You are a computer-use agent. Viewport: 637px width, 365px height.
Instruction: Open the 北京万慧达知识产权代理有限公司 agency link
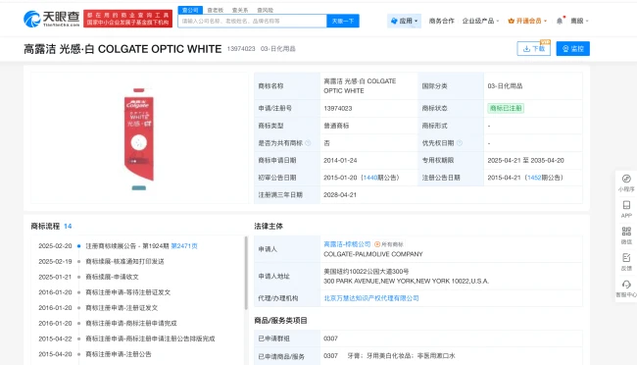coord(371,298)
